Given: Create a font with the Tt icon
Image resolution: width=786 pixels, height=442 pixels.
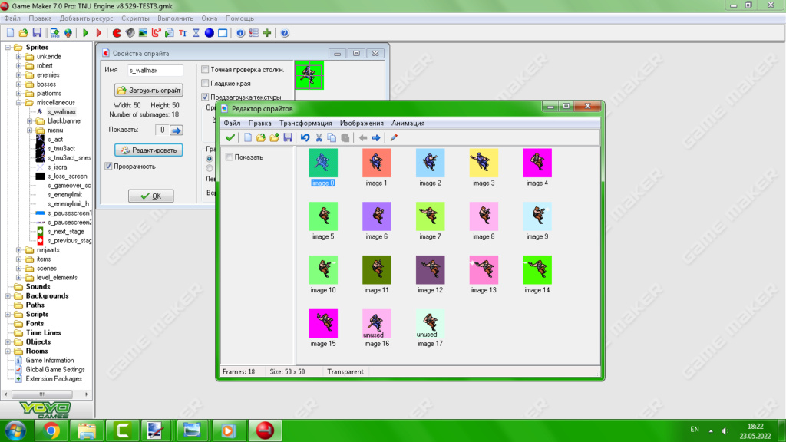Looking at the screenshot, I should pyautogui.click(x=183, y=33).
